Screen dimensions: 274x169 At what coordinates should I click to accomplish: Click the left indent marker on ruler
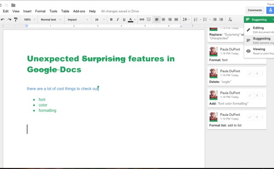pos(27,26)
